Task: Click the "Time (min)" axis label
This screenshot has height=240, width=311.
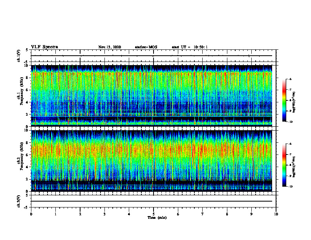Action: tap(157, 218)
